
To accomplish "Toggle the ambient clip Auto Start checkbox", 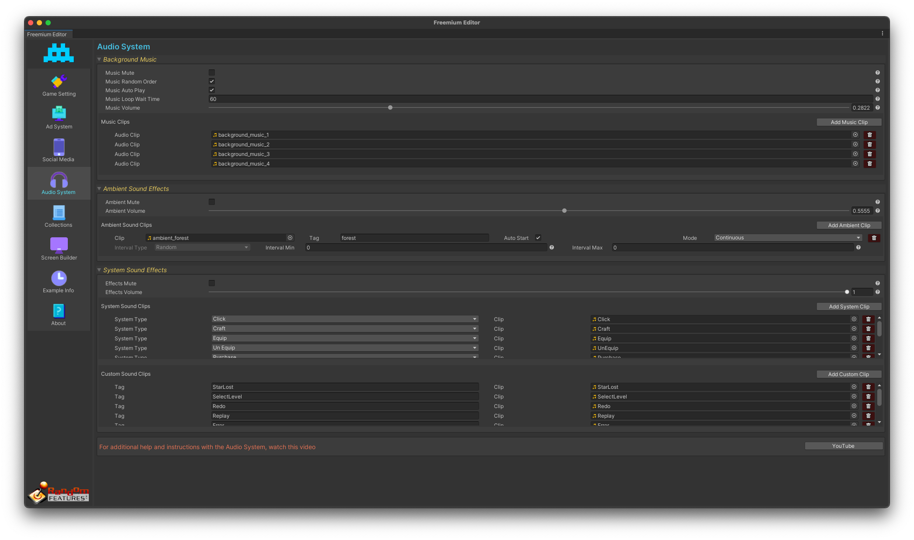I will point(538,238).
